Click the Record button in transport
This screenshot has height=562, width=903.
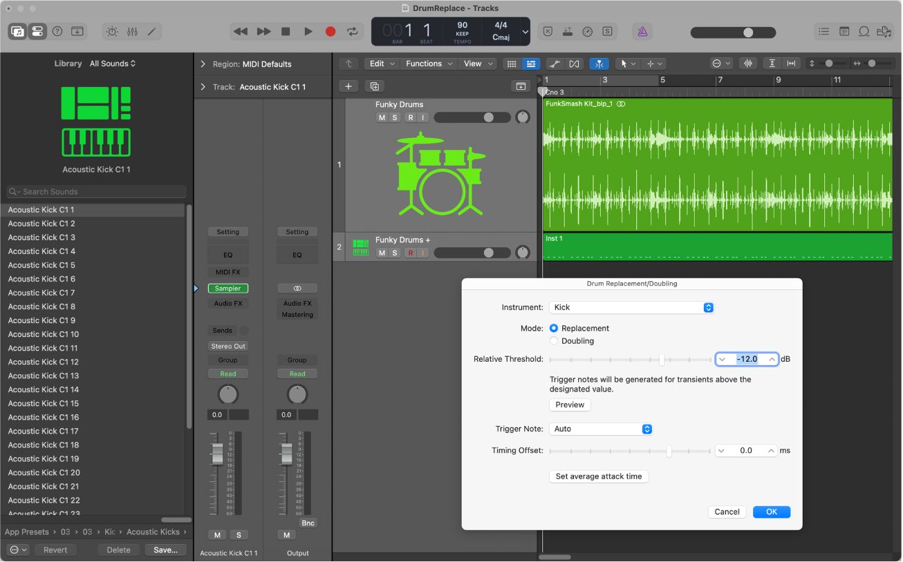point(331,31)
